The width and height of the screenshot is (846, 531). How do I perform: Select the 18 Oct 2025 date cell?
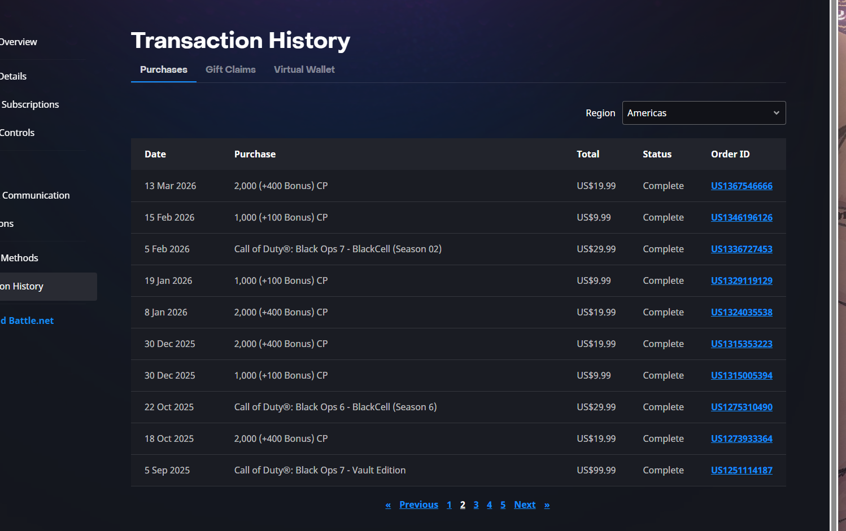coord(169,438)
